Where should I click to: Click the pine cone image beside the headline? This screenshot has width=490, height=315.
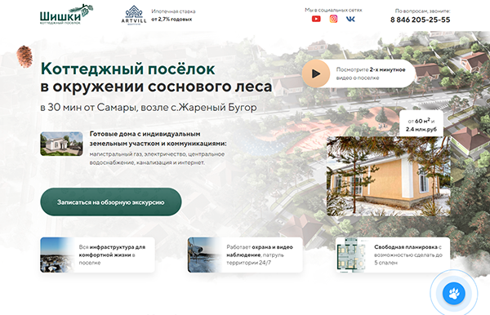[x=24, y=56]
